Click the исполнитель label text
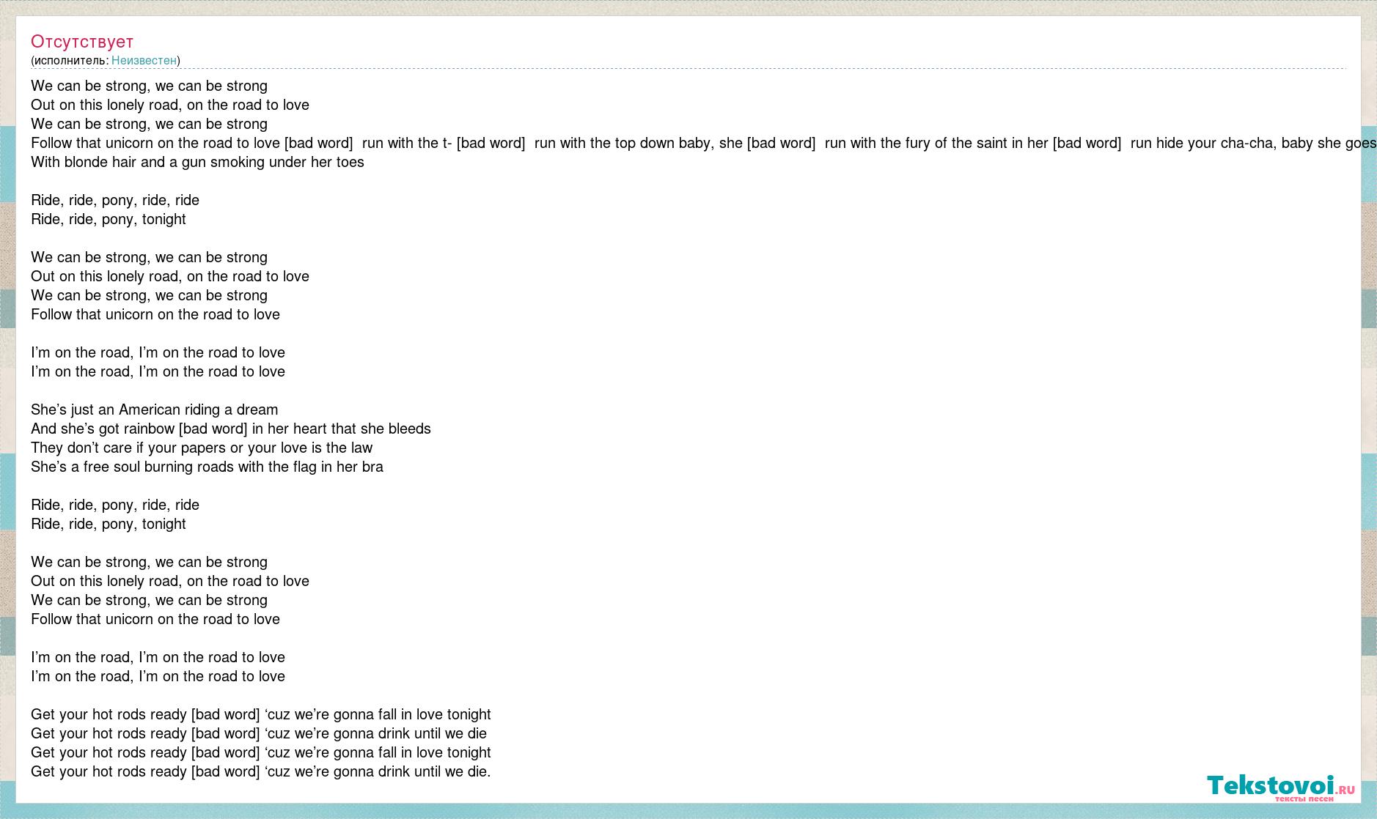The height and width of the screenshot is (819, 1377). (70, 61)
